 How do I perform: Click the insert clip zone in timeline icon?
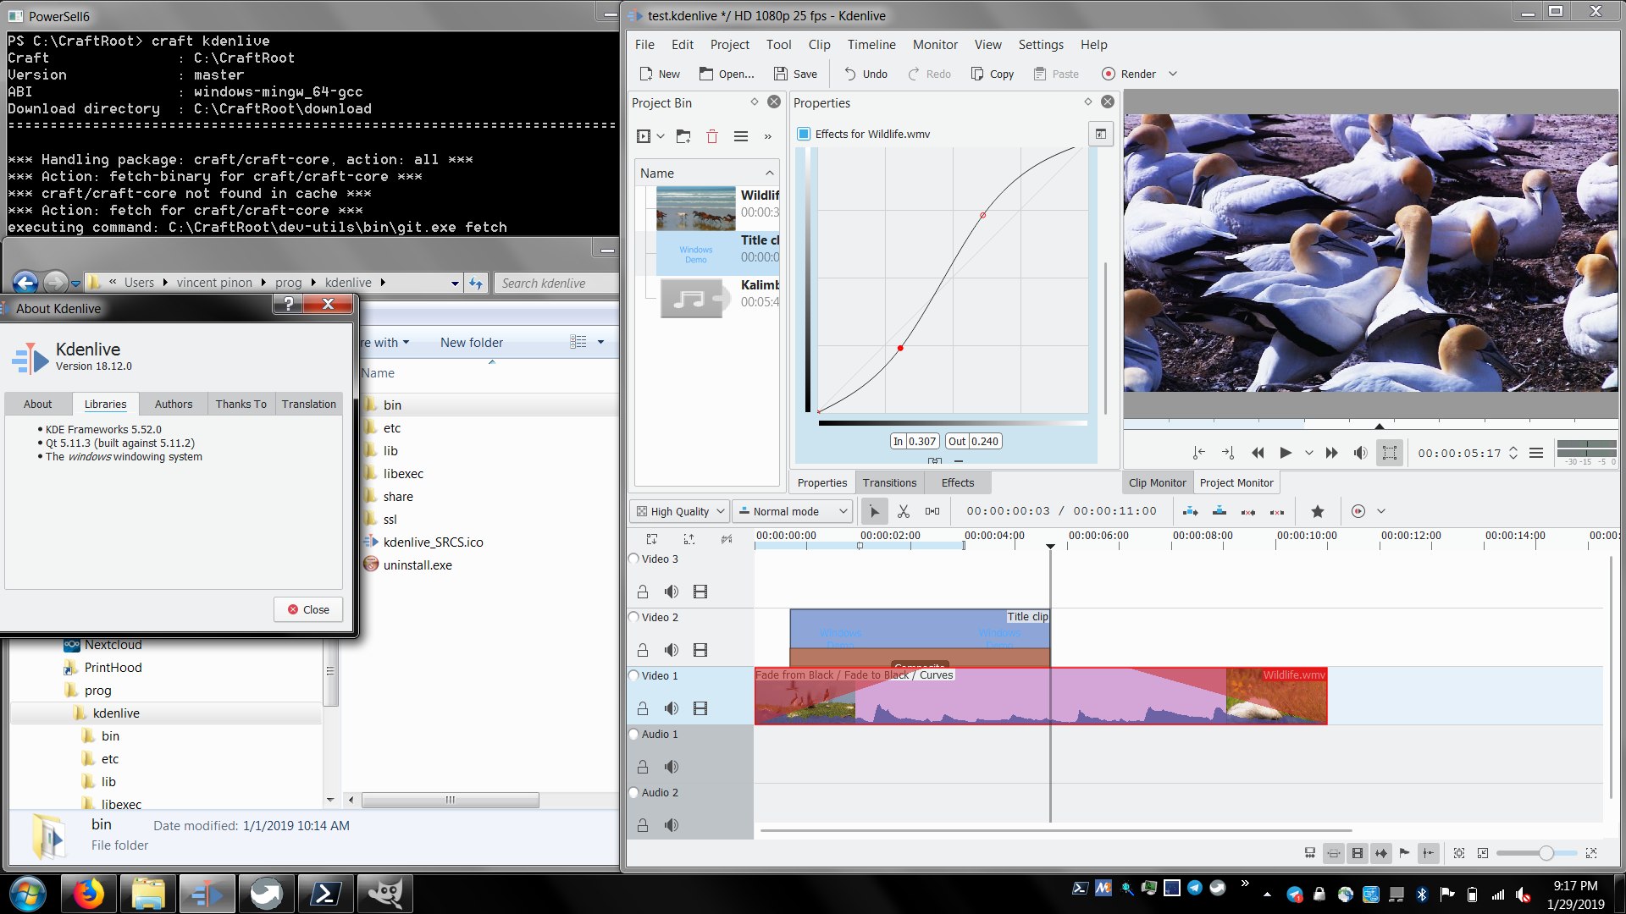1190,511
